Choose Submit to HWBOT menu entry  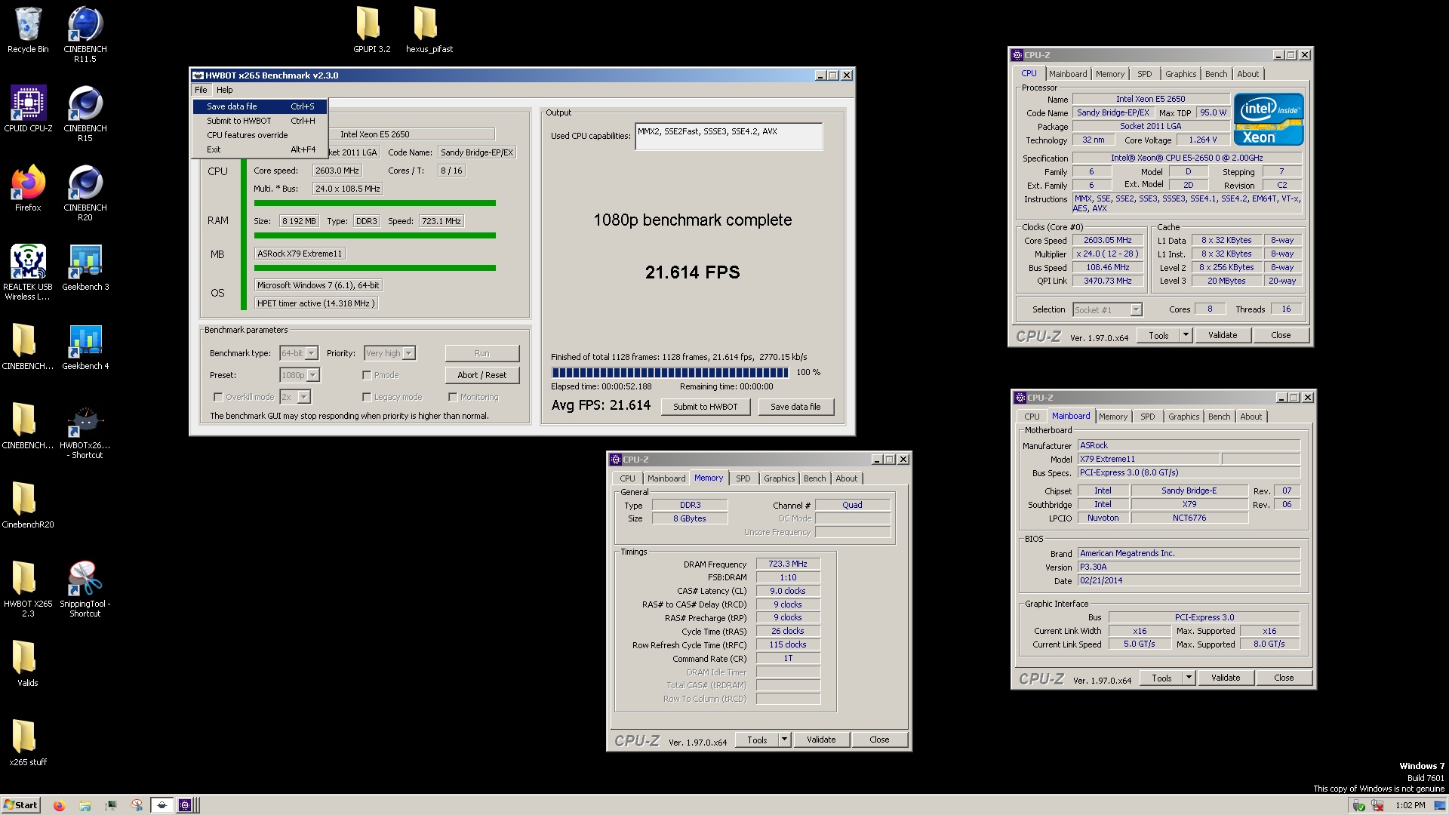click(260, 121)
